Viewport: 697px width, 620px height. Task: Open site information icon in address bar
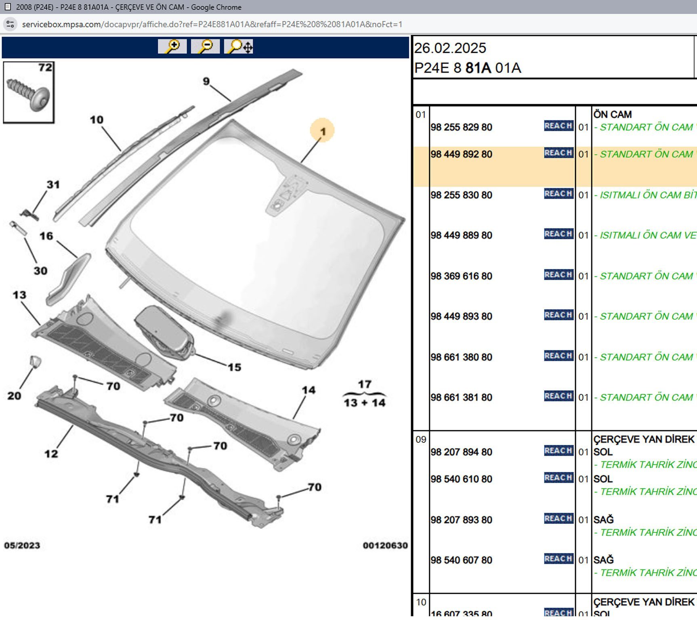point(10,24)
